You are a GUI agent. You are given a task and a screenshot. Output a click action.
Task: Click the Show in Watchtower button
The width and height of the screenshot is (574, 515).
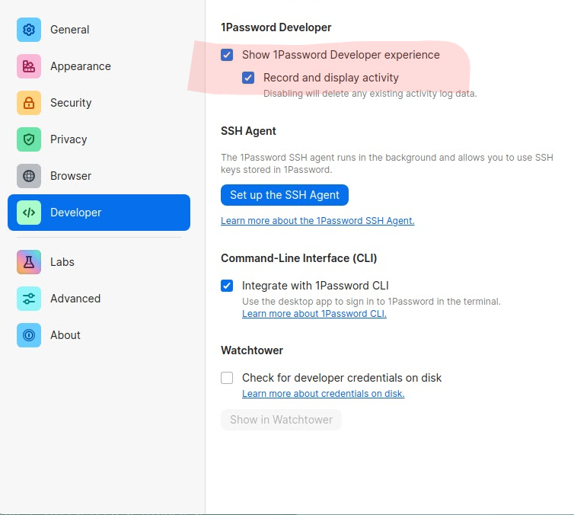point(281,420)
